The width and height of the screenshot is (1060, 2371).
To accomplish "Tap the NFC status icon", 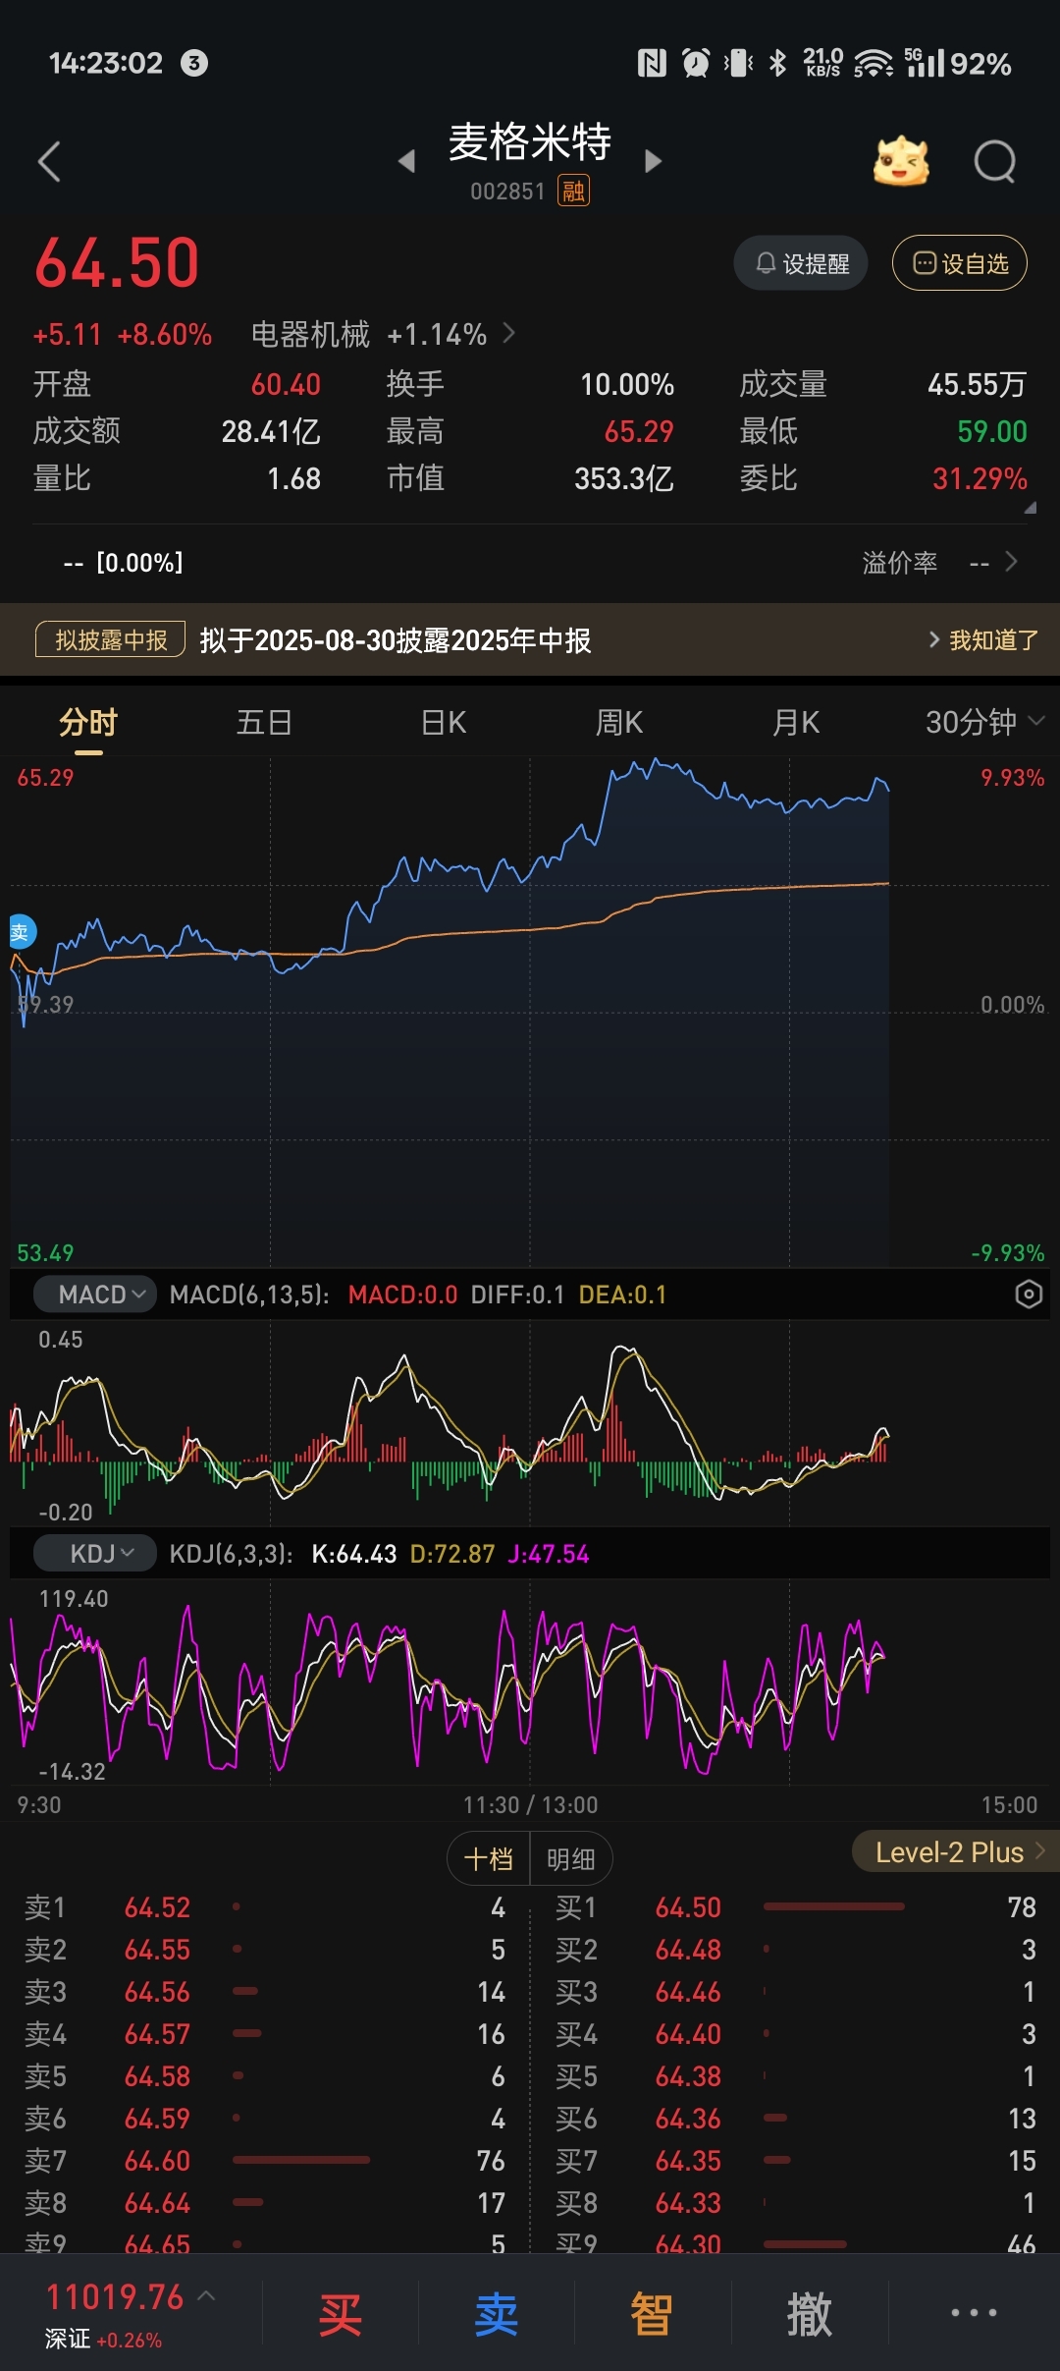I will (652, 64).
